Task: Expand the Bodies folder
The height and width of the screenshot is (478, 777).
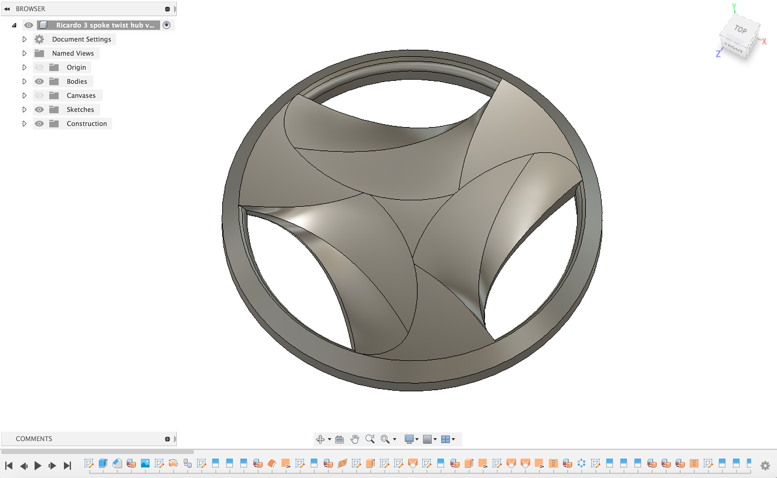Action: tap(24, 81)
